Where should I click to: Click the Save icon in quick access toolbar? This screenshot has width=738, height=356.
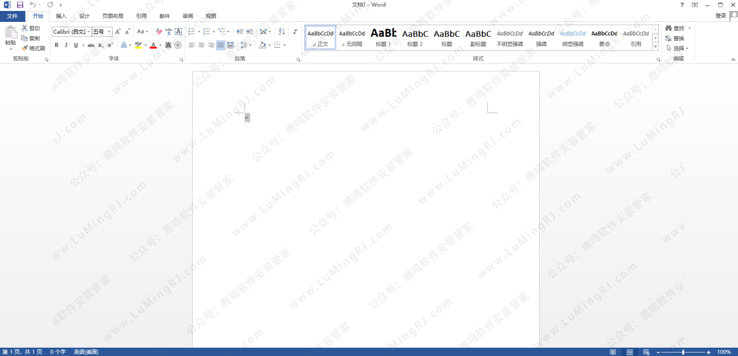pyautogui.click(x=20, y=5)
